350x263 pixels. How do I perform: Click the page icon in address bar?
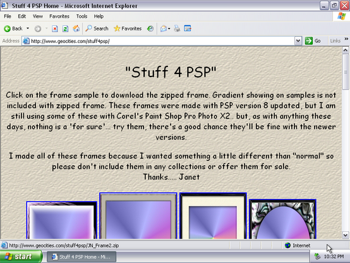tap(27, 41)
